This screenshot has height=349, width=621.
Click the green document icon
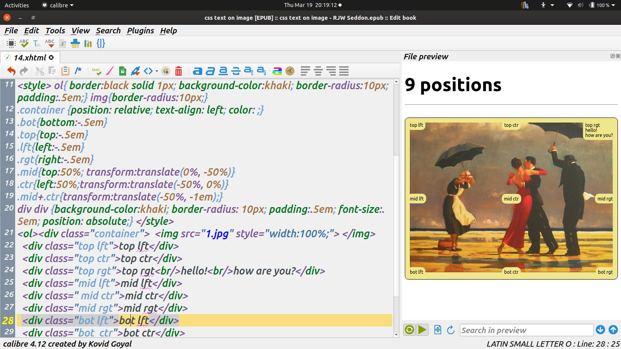point(123,71)
